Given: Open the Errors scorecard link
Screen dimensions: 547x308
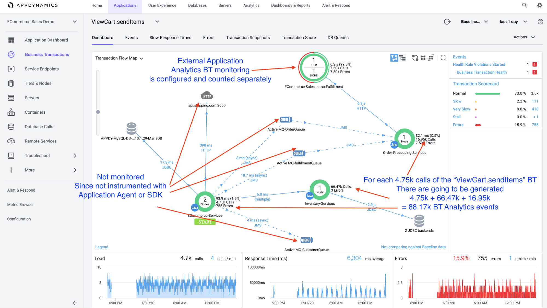Looking at the screenshot, I should point(458,125).
